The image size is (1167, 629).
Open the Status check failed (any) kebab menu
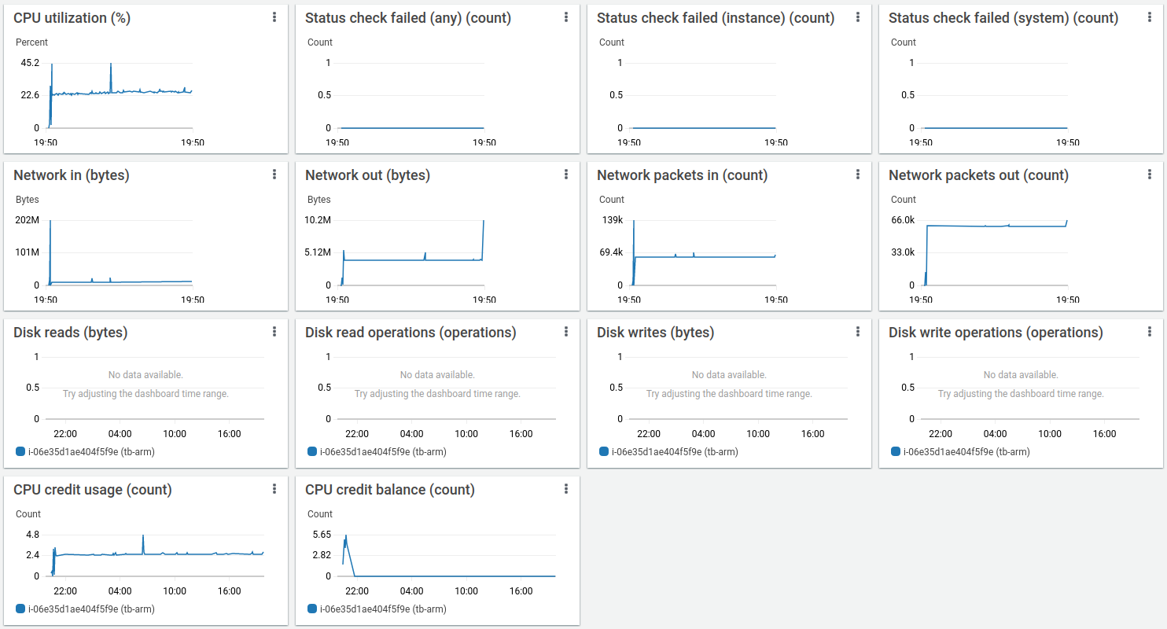[566, 17]
